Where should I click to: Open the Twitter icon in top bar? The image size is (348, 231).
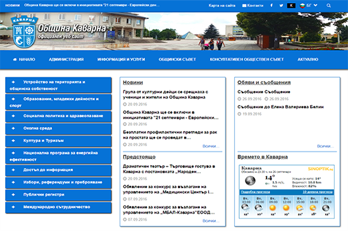coord(281,5)
